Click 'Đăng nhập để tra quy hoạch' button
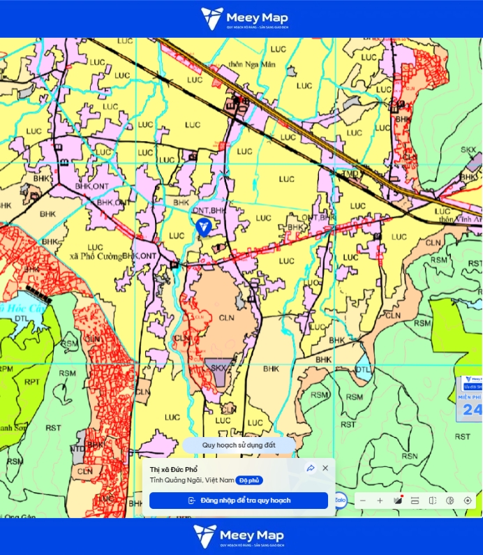The width and height of the screenshot is (483, 555). point(239,501)
